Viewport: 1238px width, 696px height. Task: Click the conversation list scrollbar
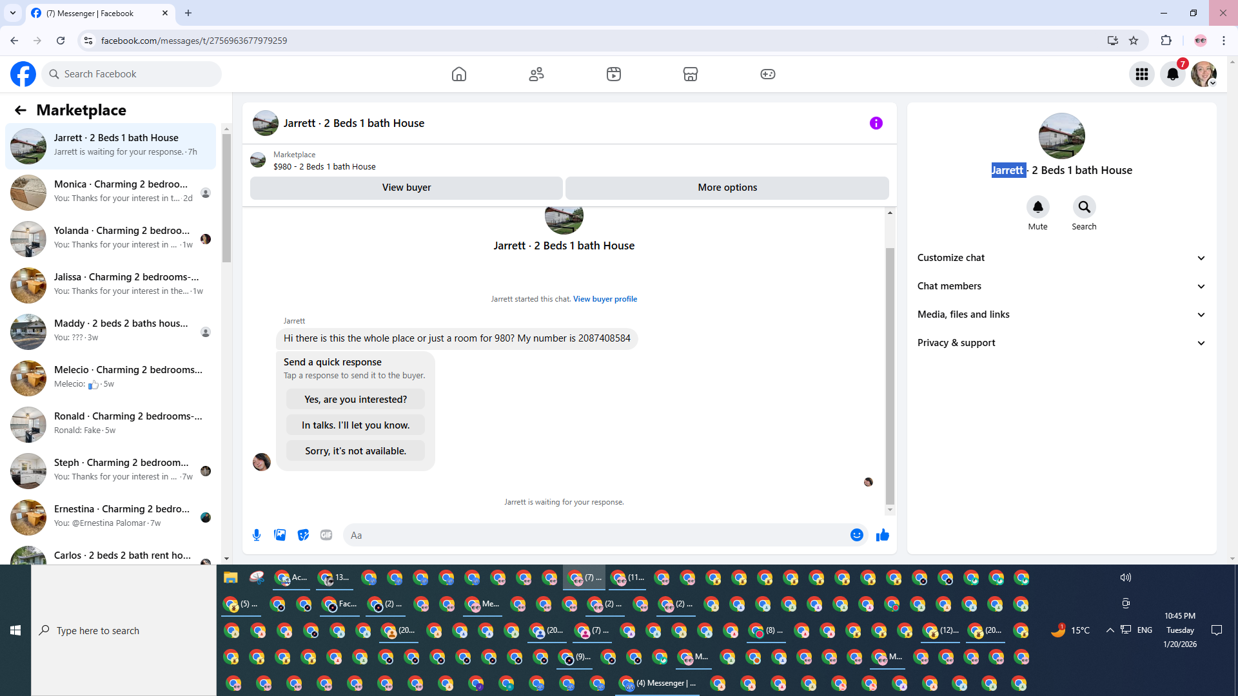(226, 198)
